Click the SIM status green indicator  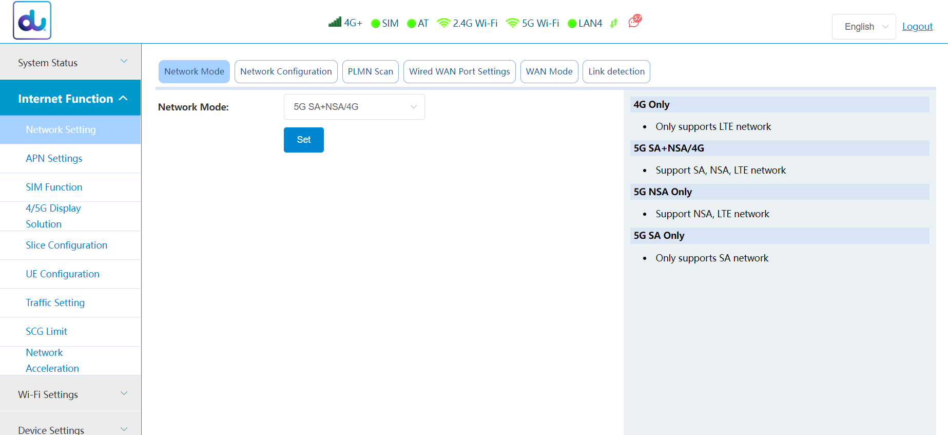point(375,24)
